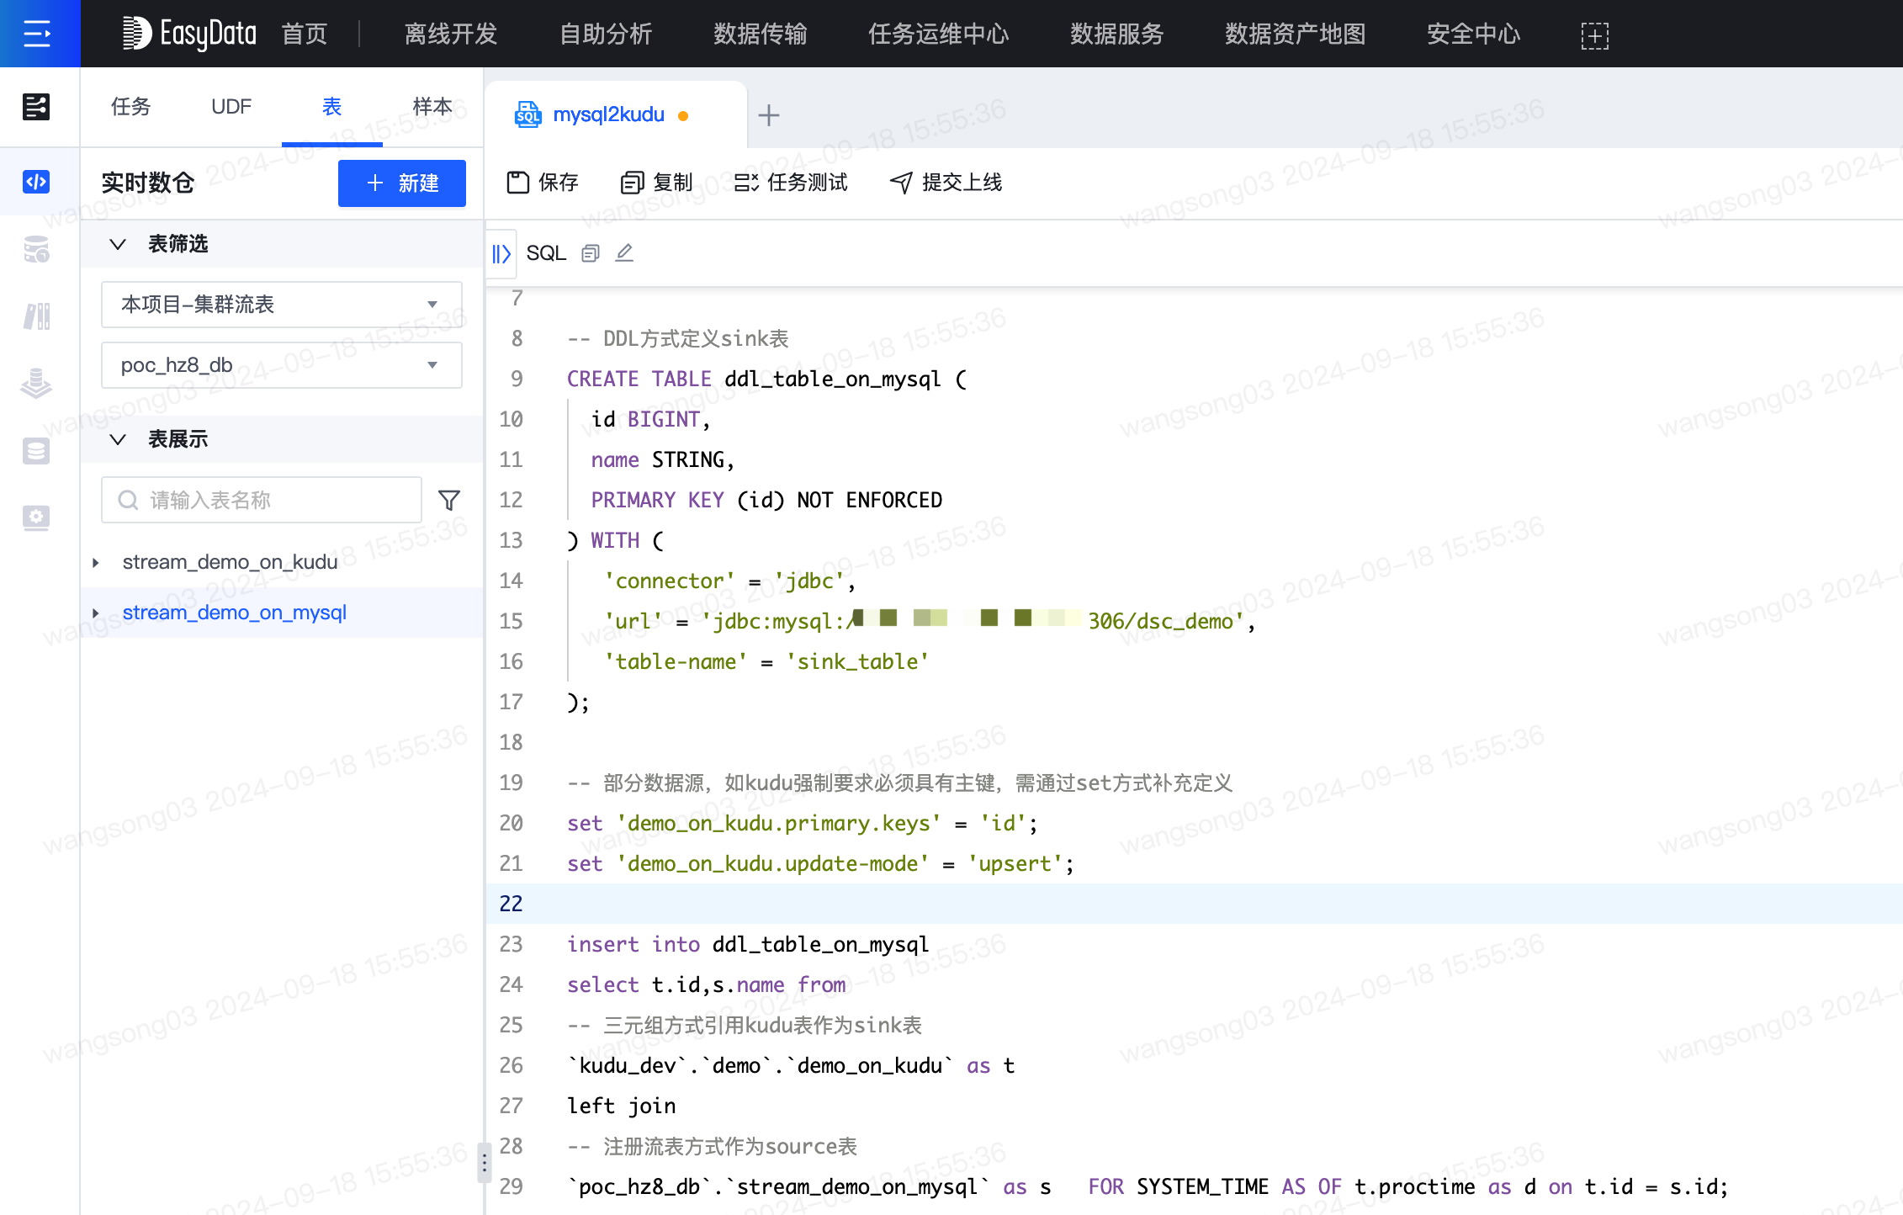This screenshot has height=1215, width=1903.
Task: Open the table filter funnel icon
Action: click(x=449, y=499)
